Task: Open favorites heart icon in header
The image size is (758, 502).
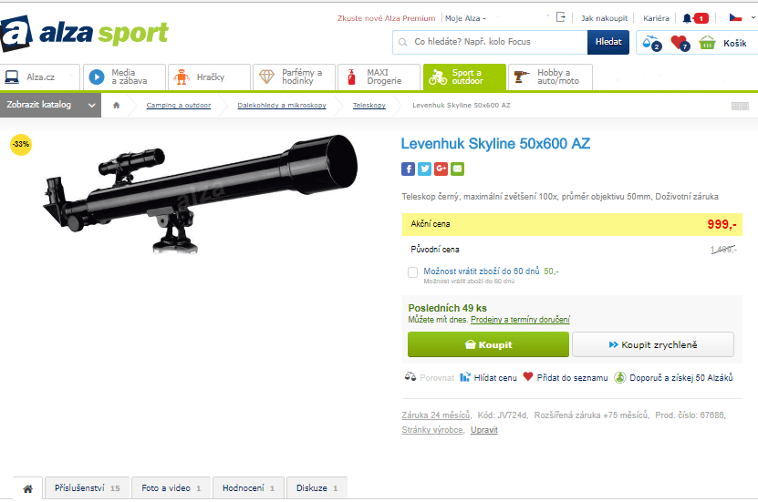Action: click(680, 43)
